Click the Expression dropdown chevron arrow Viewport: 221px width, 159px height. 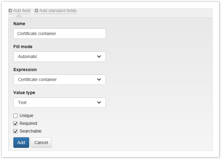[x=99, y=79]
